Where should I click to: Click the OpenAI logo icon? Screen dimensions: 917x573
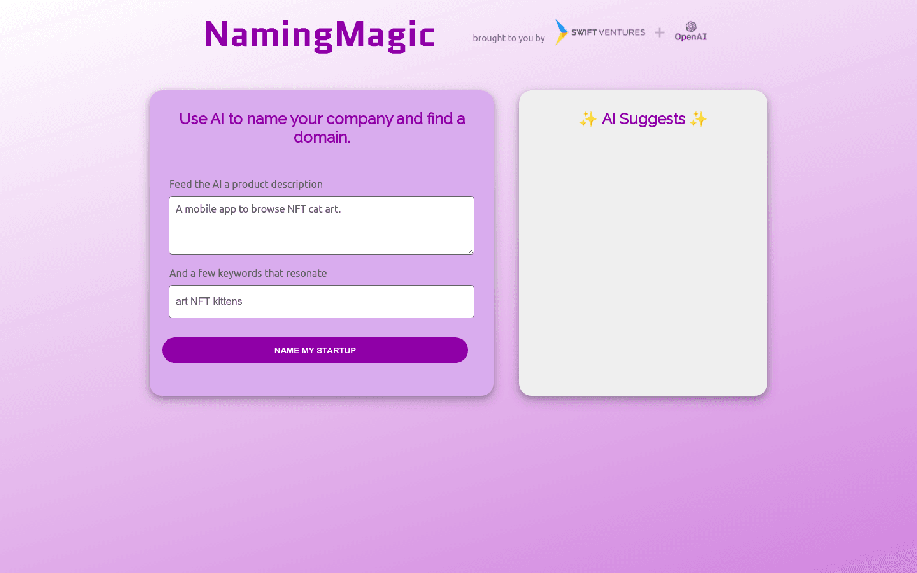click(x=690, y=27)
